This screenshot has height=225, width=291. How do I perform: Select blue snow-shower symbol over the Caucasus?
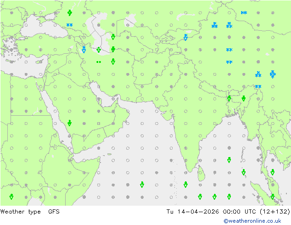pos(84,50)
